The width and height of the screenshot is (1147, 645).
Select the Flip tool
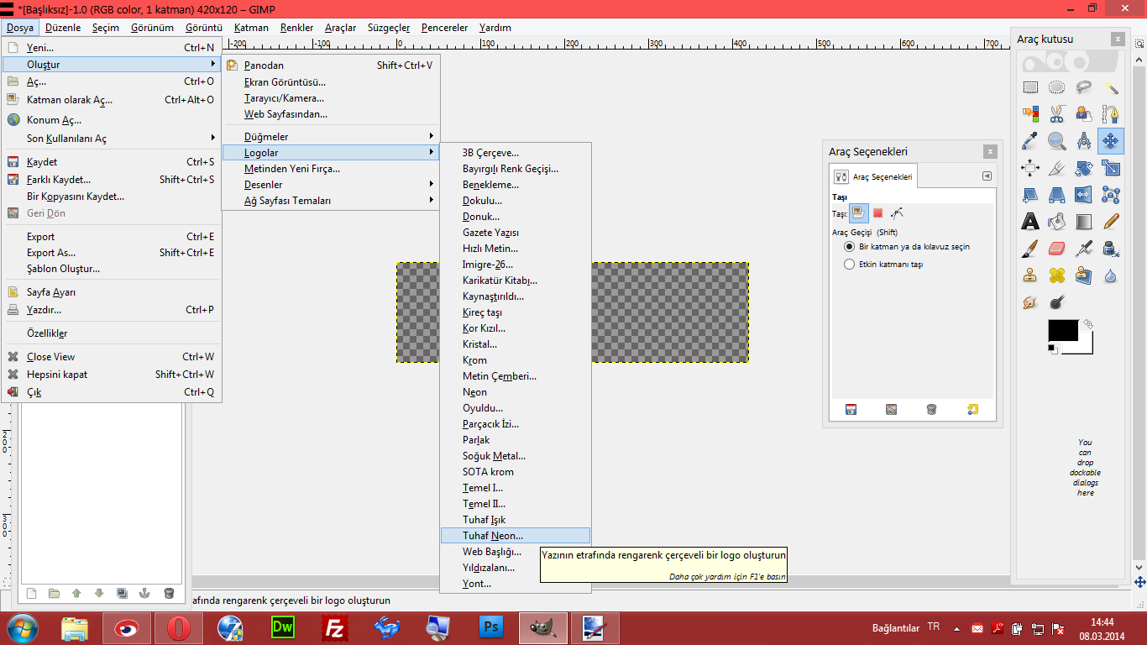(1084, 195)
